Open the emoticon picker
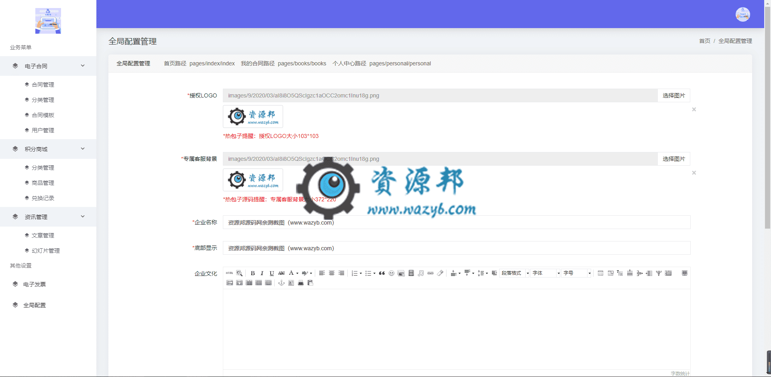 pos(392,273)
